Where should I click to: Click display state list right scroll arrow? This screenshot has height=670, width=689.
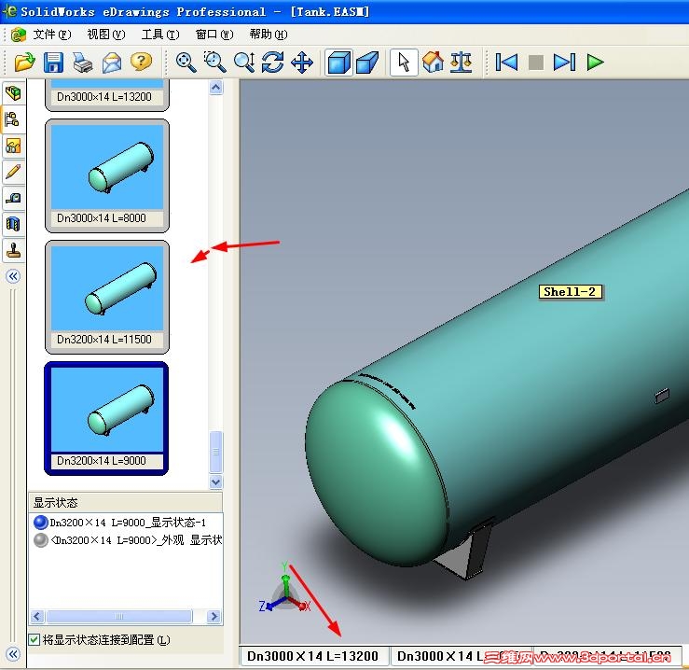point(214,616)
